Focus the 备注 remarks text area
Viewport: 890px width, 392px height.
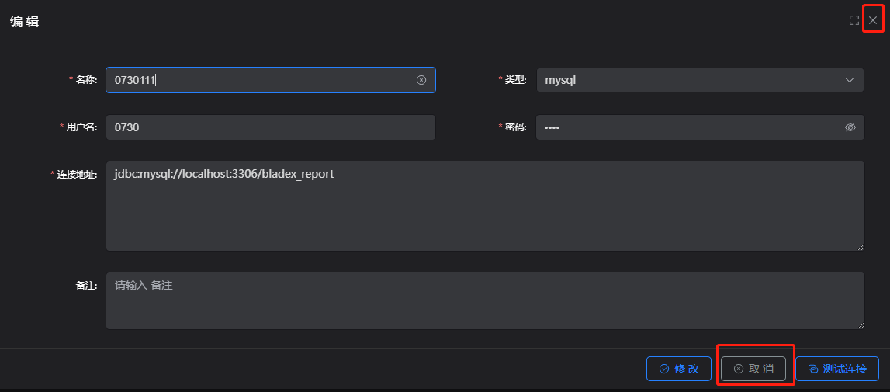(x=484, y=300)
